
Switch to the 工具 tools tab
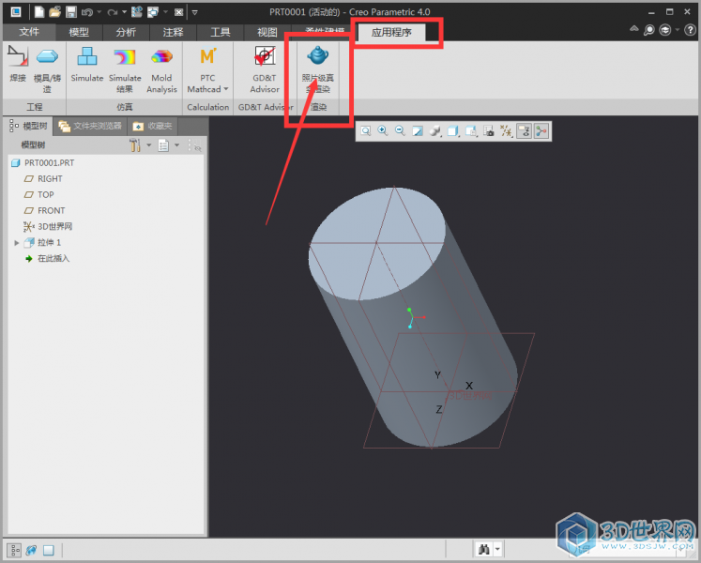point(220,32)
